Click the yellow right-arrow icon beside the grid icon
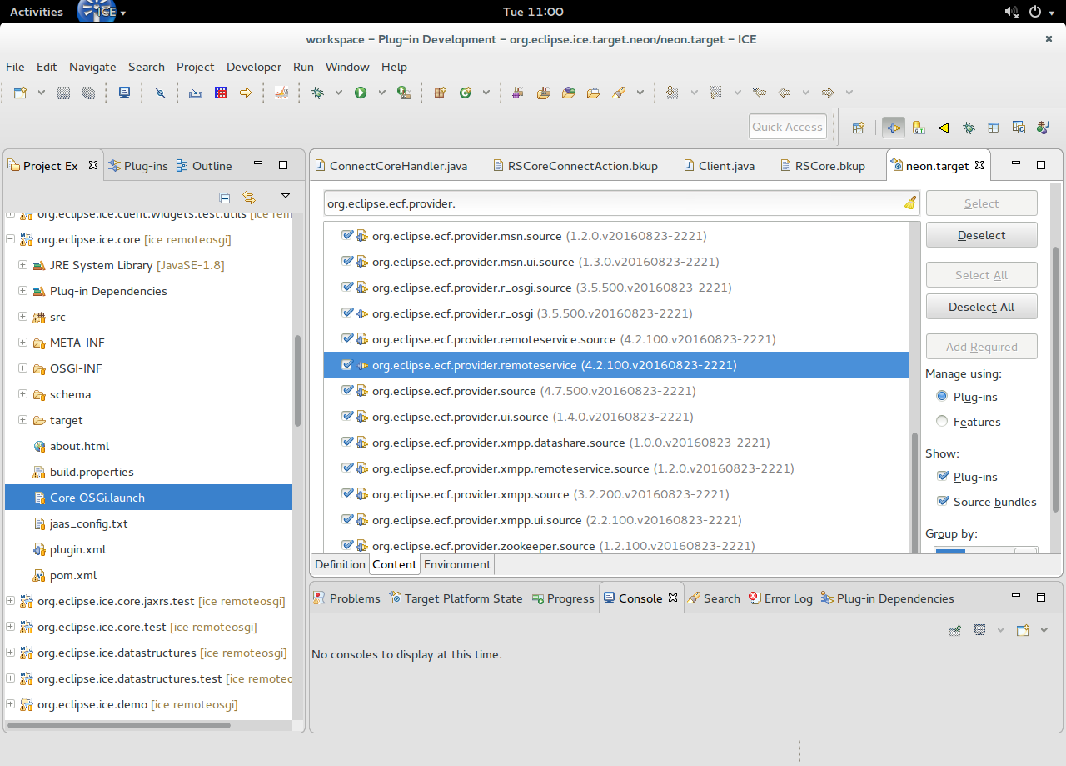1066x766 pixels. tap(246, 93)
